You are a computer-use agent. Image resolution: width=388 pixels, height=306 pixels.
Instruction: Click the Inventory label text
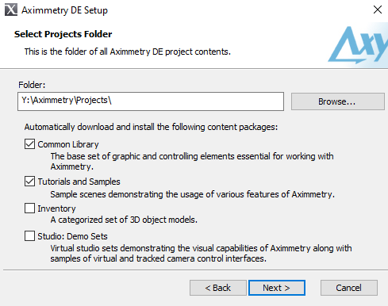[x=56, y=208]
